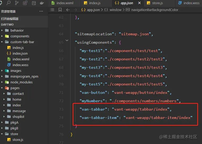Click "vant-weapp/tabbar-item/index" value on line 74
The width and height of the screenshot is (202, 144).
[x=158, y=118]
